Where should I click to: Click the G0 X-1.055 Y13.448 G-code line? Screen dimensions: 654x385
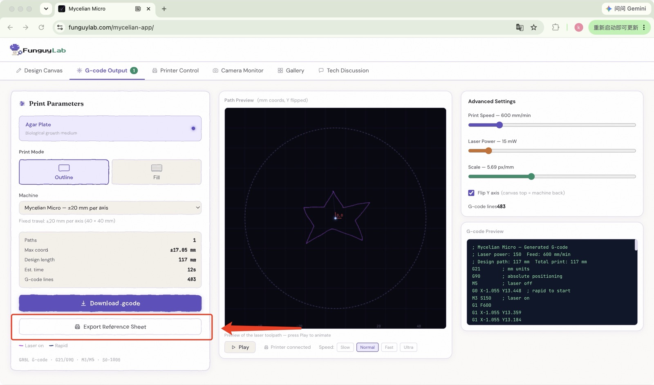[521, 291]
